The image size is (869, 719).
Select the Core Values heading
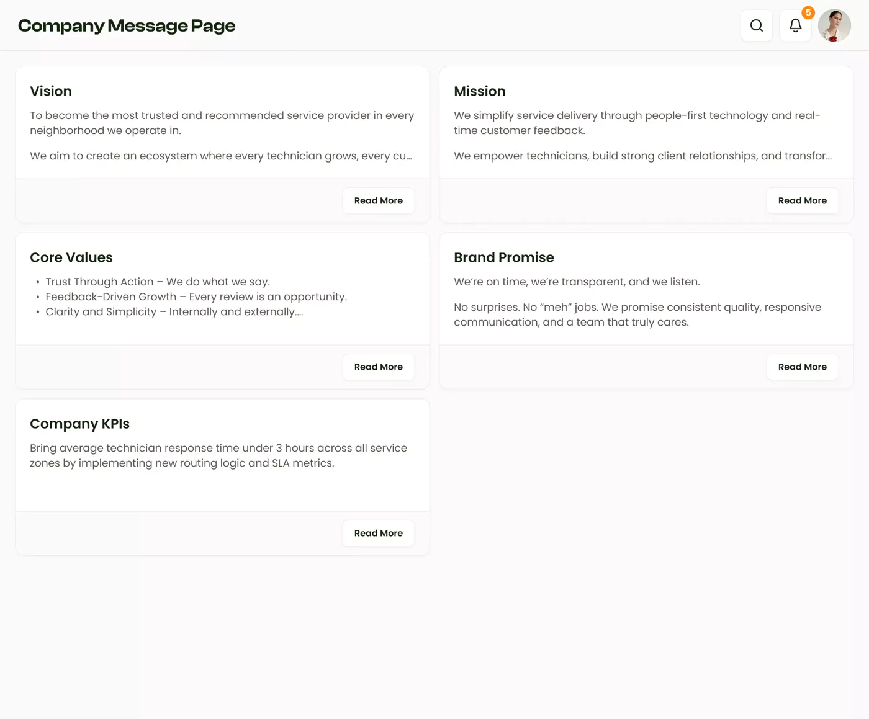tap(71, 257)
